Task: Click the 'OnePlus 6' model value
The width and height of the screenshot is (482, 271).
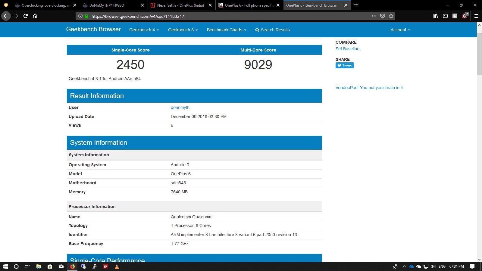Action: click(x=181, y=174)
